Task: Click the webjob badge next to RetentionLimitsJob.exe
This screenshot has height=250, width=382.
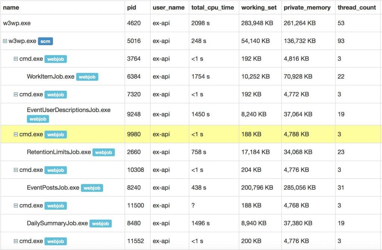Action: pos(103,152)
